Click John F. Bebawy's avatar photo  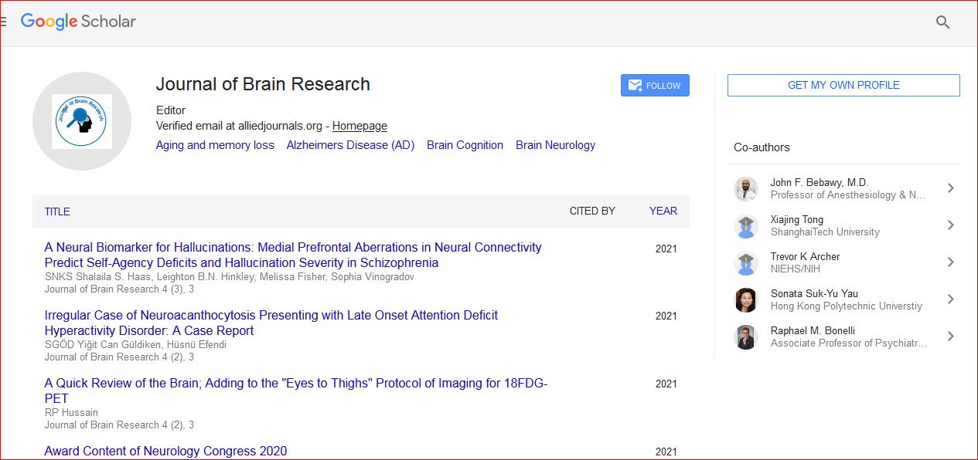pyautogui.click(x=746, y=188)
